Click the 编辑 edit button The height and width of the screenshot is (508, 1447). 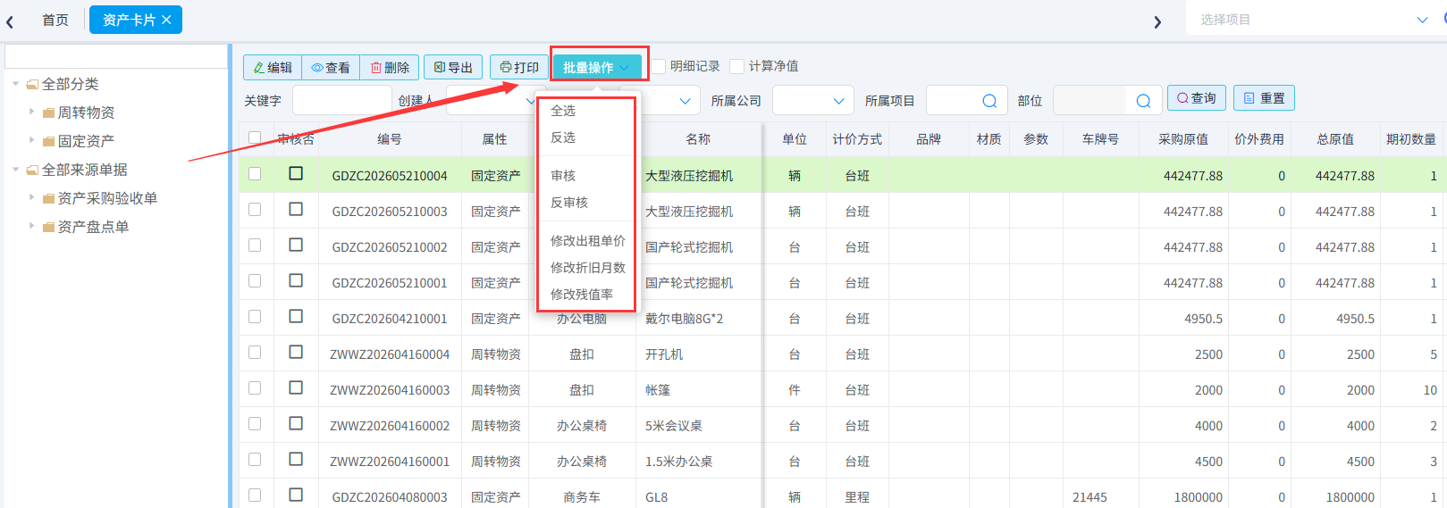(x=273, y=67)
